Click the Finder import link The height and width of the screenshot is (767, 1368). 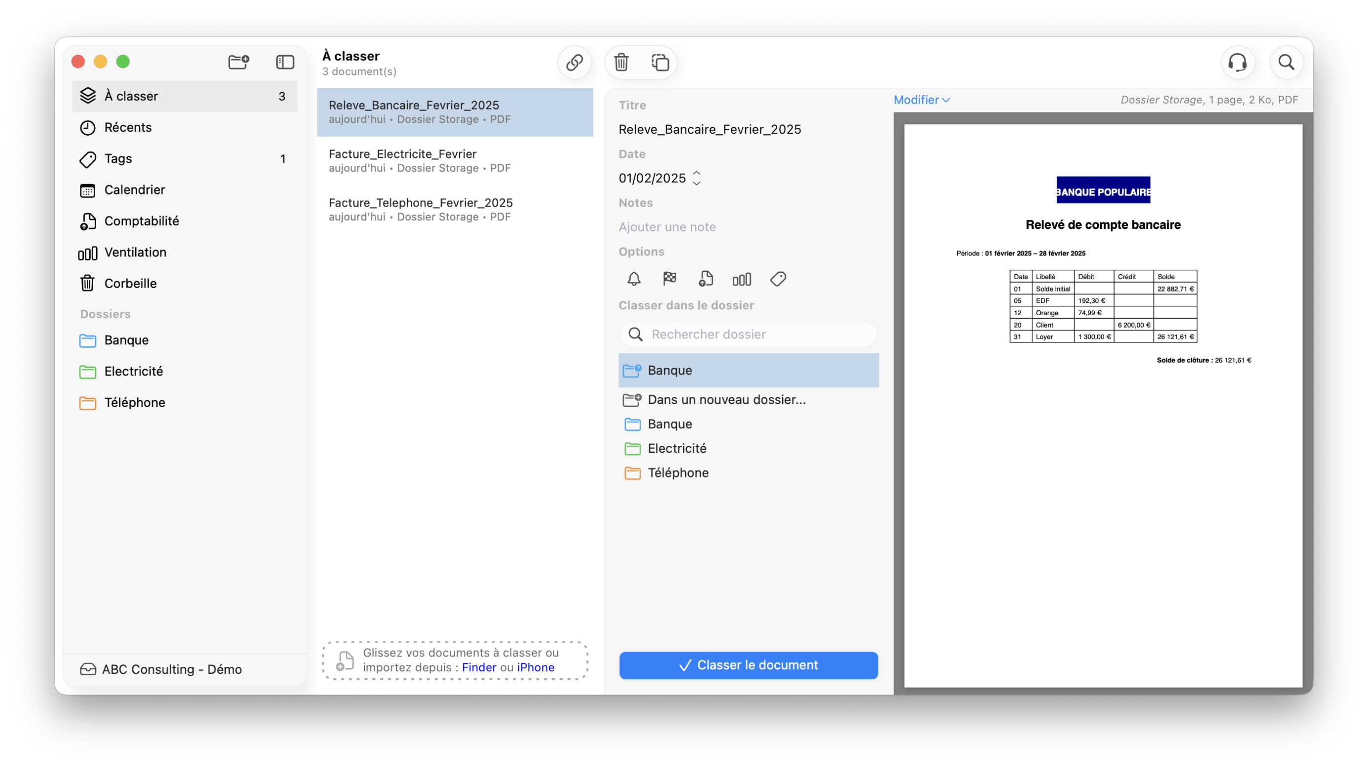click(478, 667)
